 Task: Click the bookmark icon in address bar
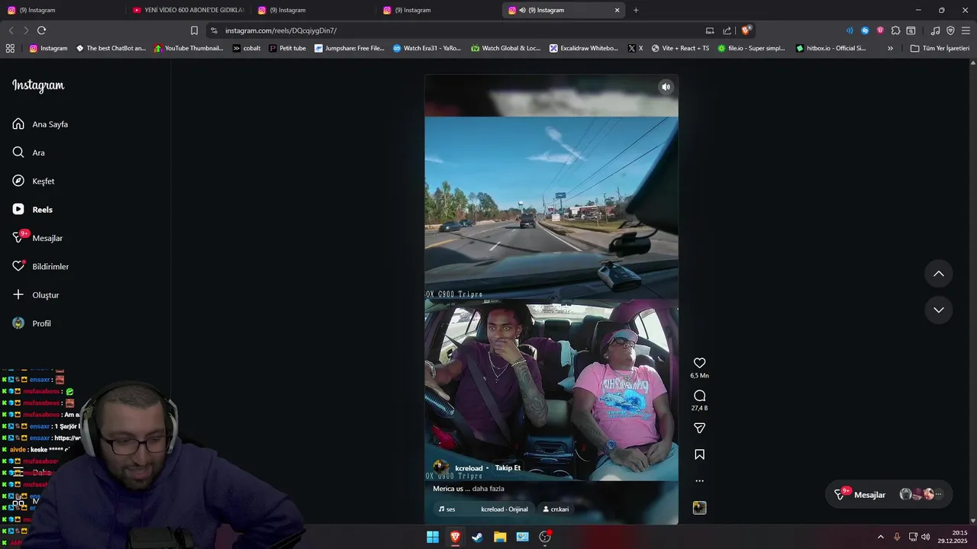point(194,30)
